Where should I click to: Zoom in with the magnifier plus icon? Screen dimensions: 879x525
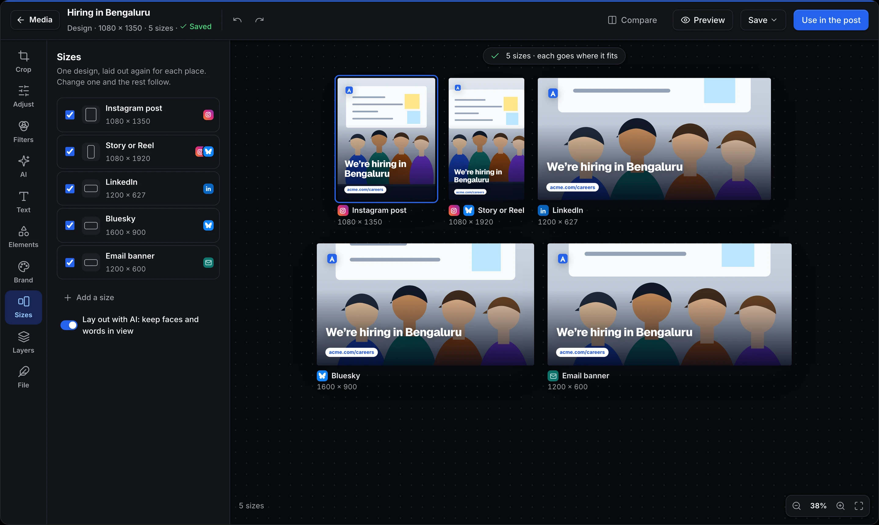[x=841, y=506]
